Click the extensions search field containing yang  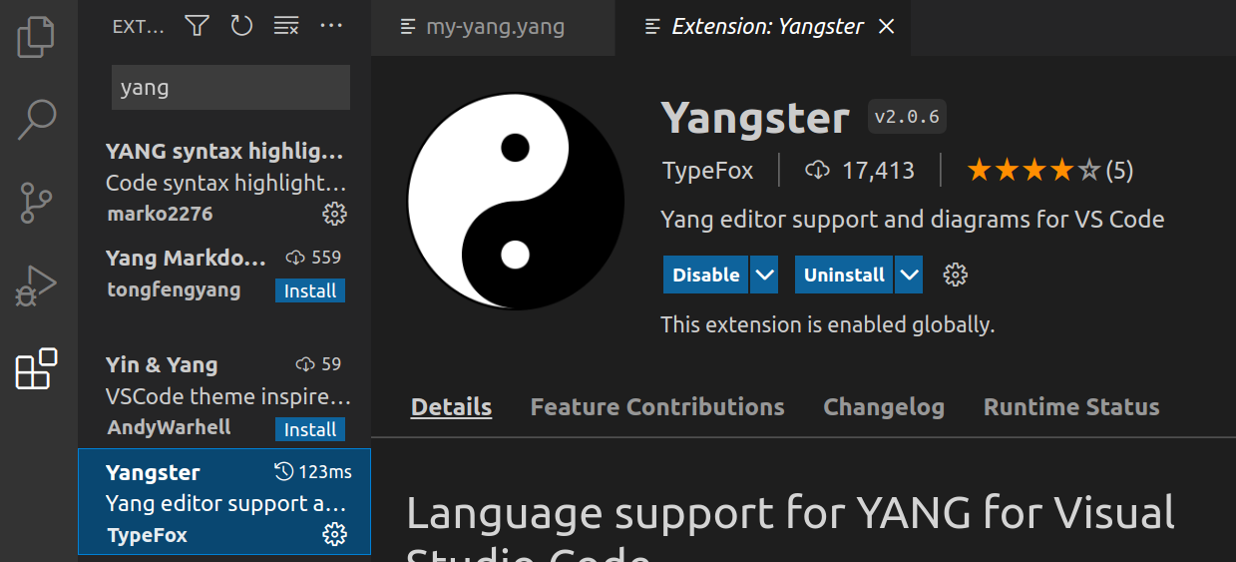pyautogui.click(x=230, y=87)
